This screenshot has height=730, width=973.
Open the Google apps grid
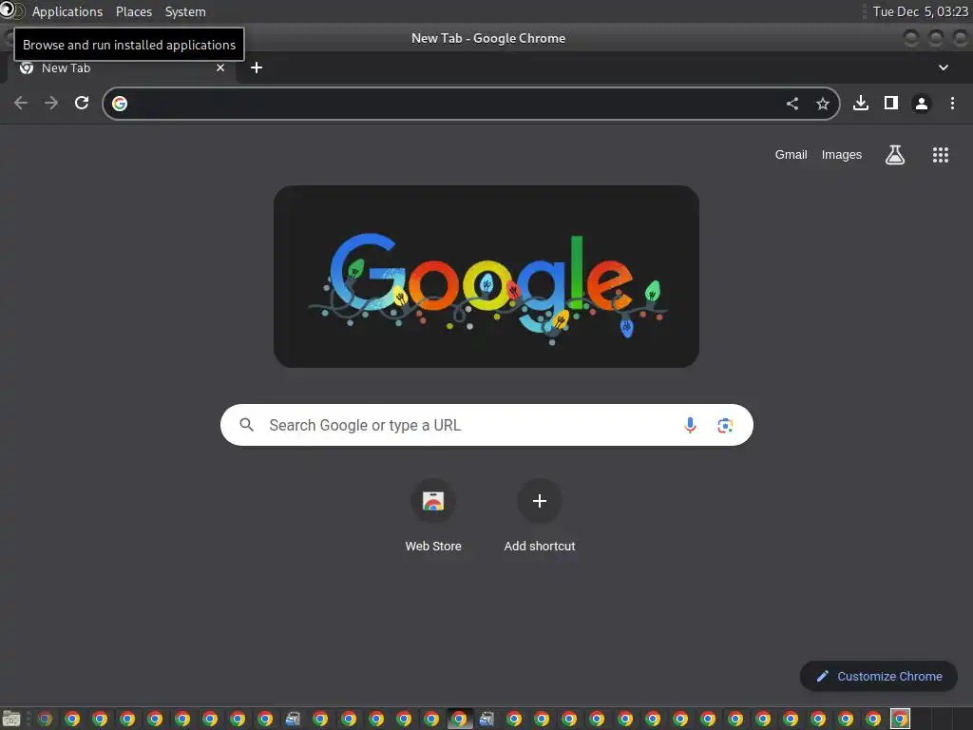[x=941, y=155]
